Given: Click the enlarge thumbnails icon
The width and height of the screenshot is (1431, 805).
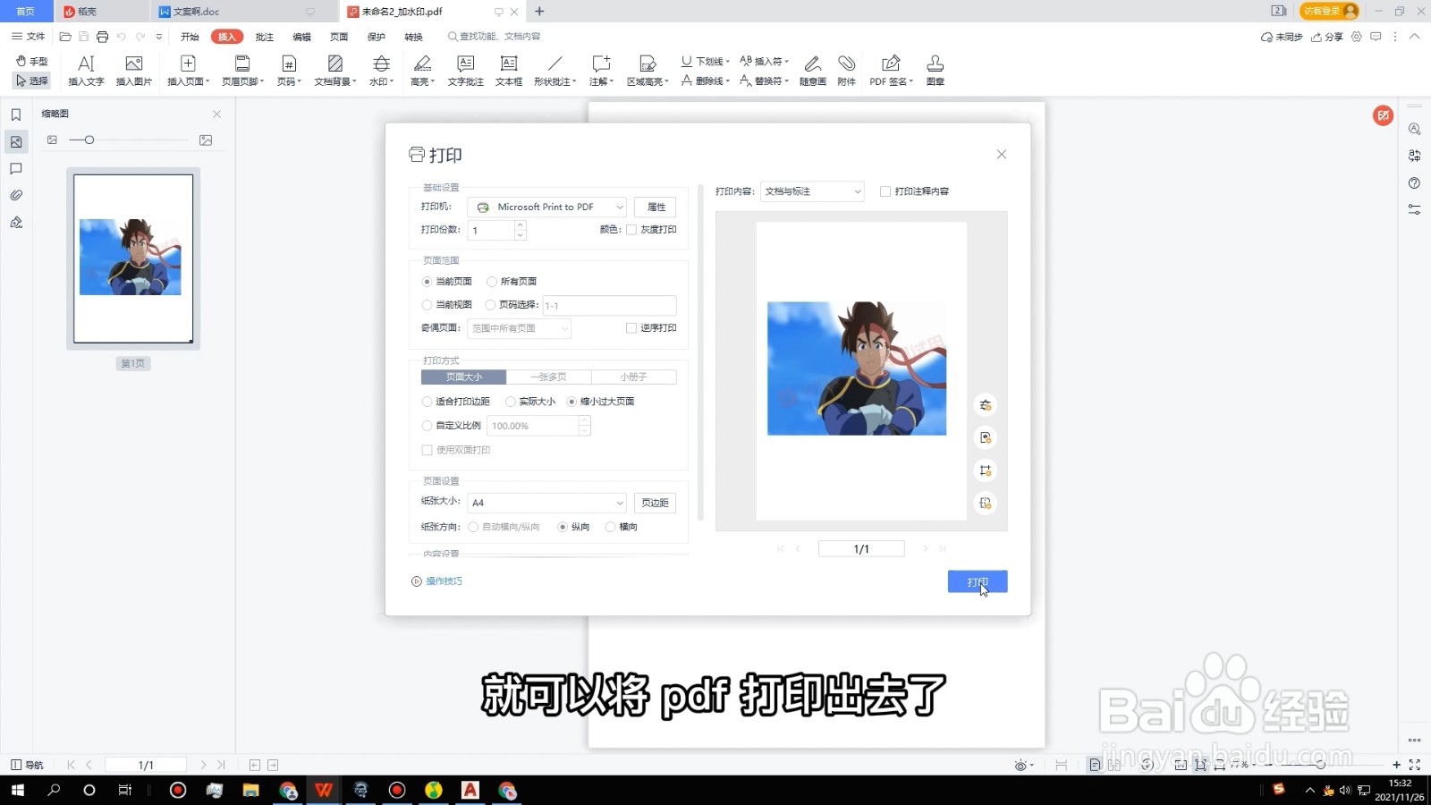Looking at the screenshot, I should coord(206,140).
